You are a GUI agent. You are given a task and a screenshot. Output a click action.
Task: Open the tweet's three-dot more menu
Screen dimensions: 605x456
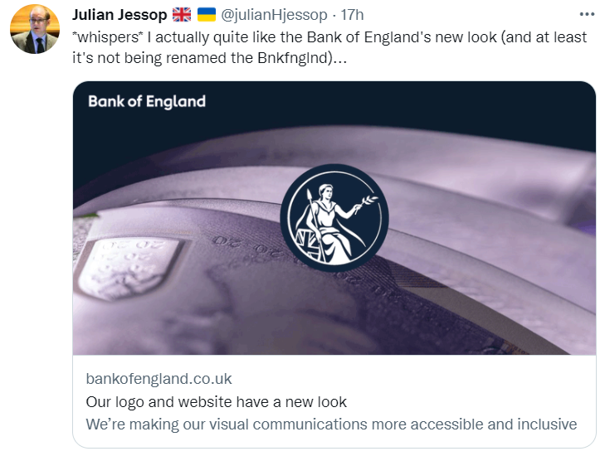[587, 15]
